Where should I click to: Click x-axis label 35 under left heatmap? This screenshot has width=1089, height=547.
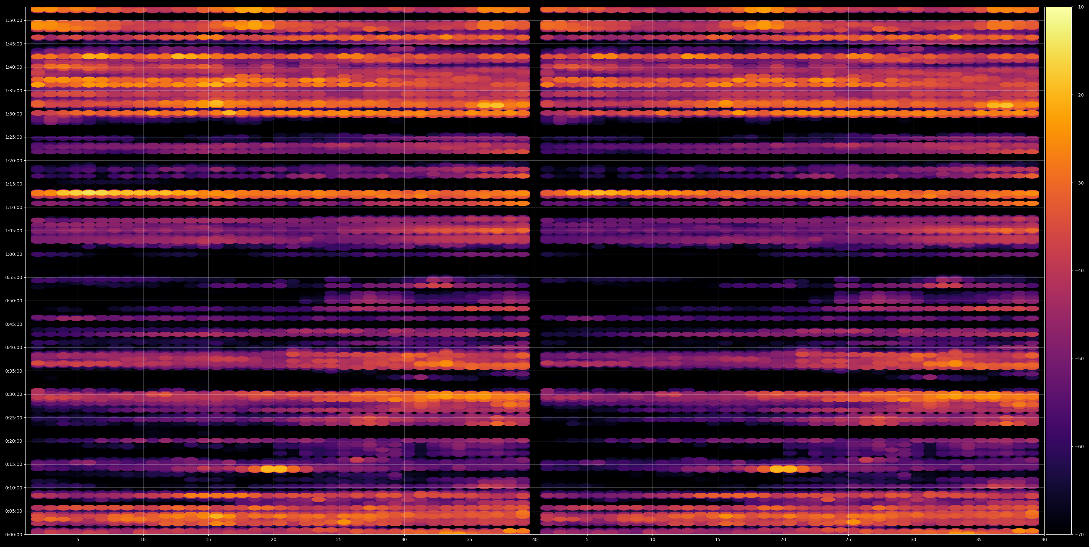point(470,540)
